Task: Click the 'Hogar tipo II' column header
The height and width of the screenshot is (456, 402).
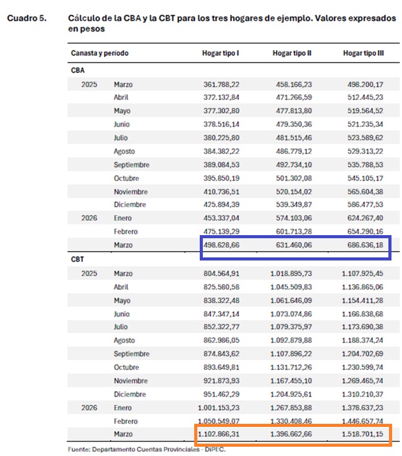Action: pos(291,54)
